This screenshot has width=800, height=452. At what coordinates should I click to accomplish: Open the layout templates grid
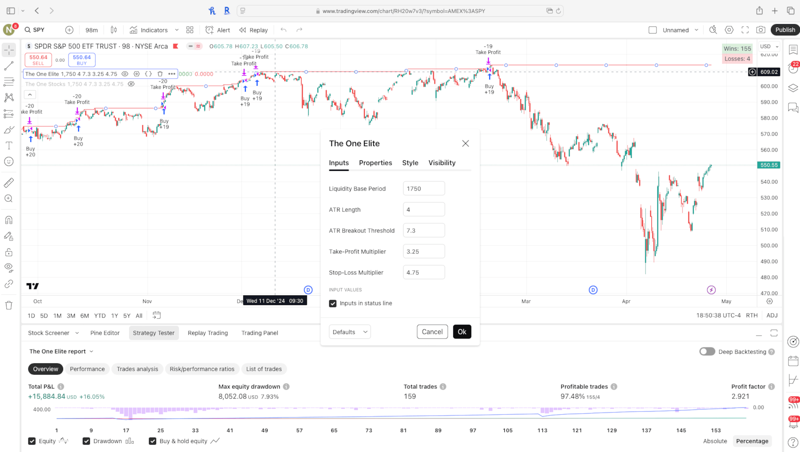point(190,30)
